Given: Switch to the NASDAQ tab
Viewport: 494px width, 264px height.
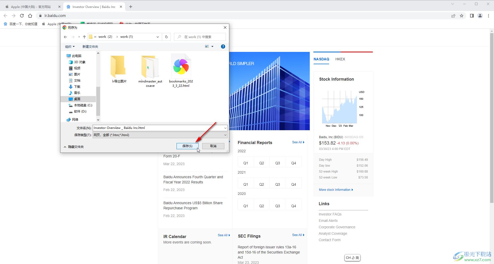Looking at the screenshot, I should tap(321, 59).
